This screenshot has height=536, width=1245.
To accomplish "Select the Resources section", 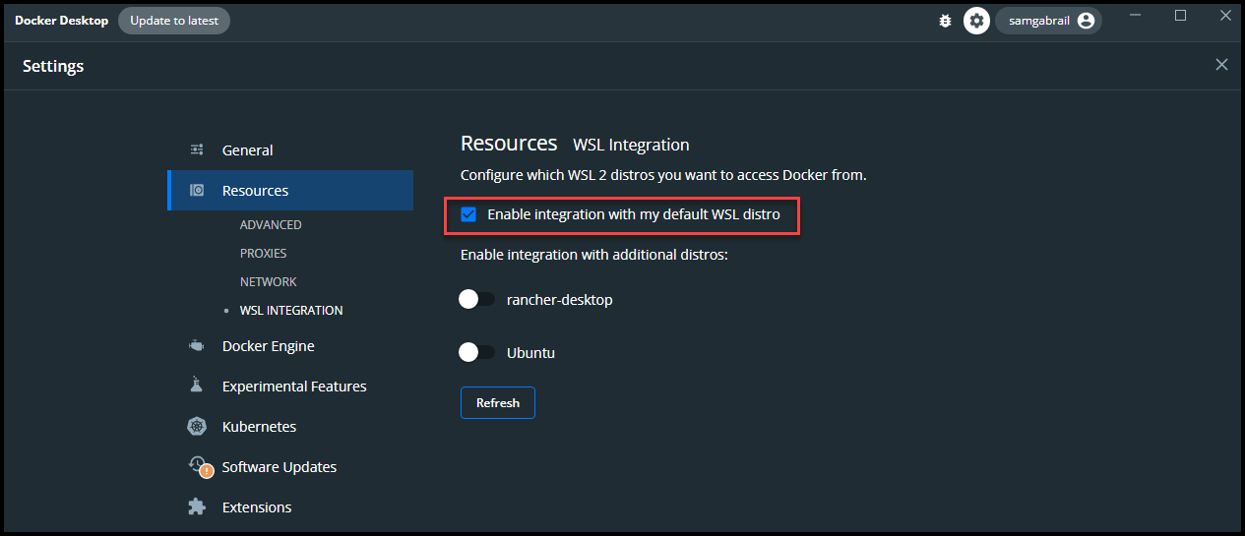I will (290, 191).
